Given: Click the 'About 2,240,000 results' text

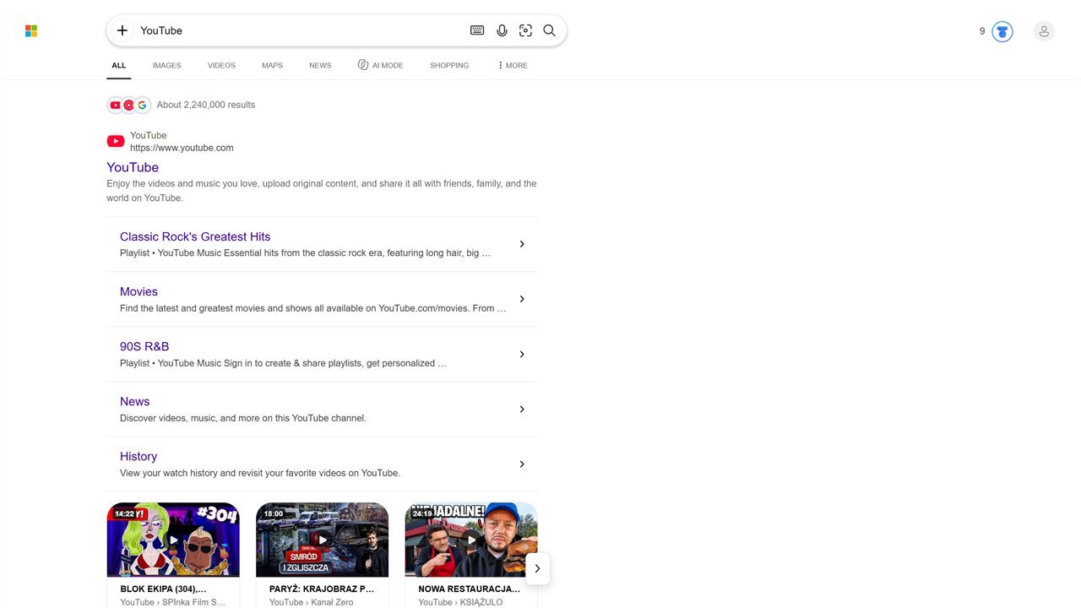Looking at the screenshot, I should tap(206, 105).
